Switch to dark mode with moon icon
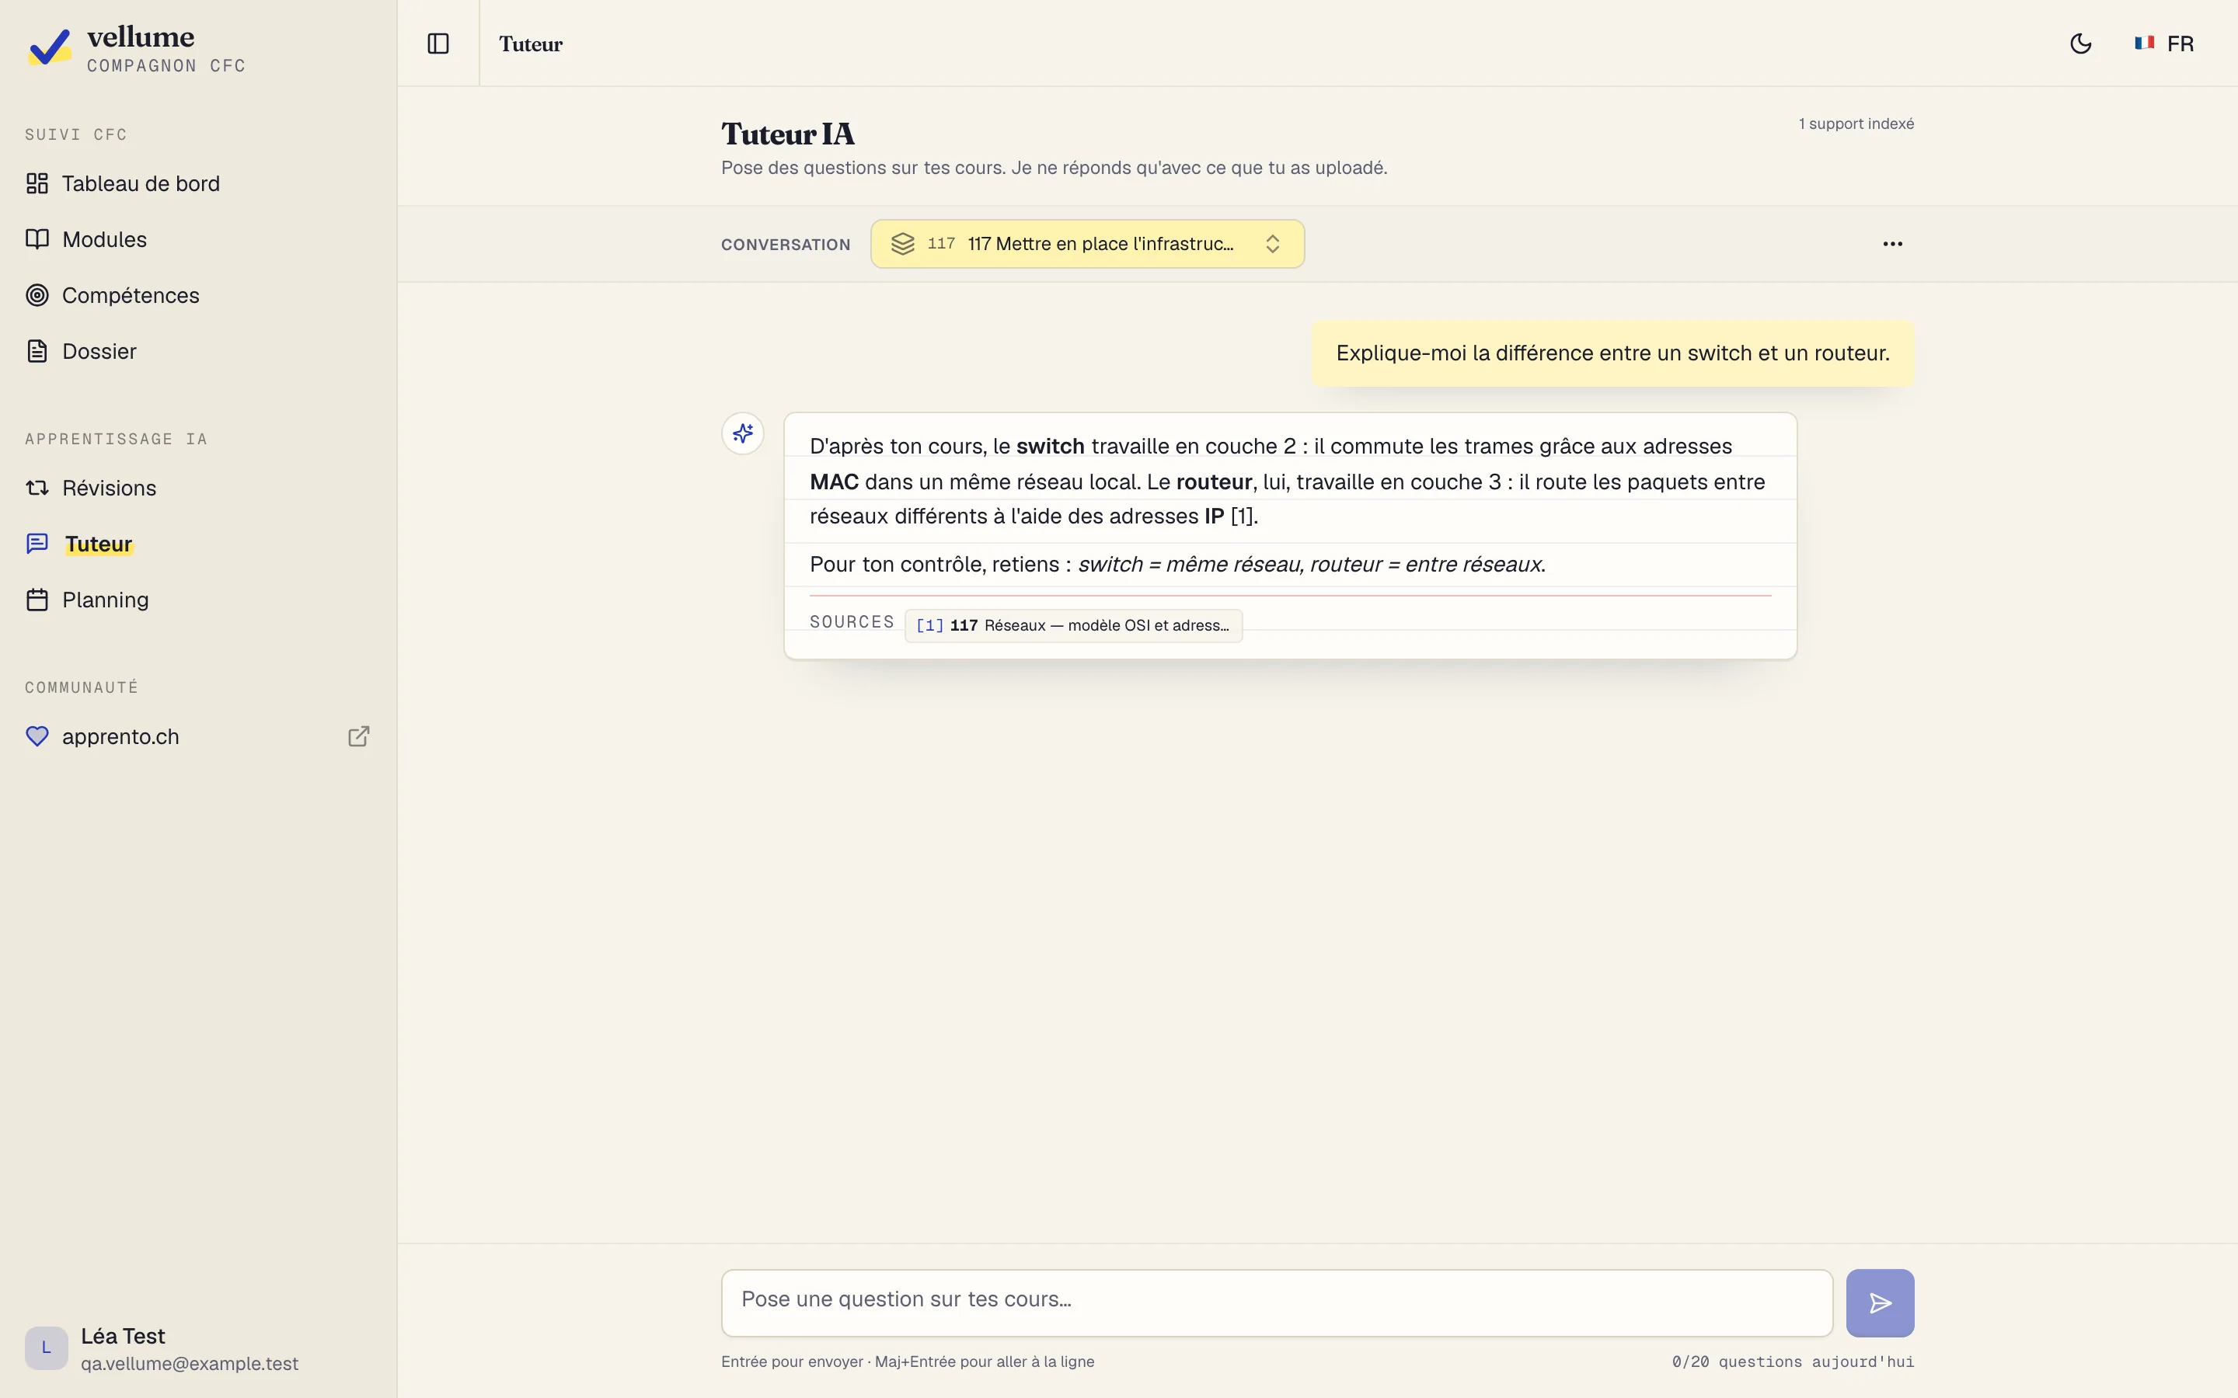This screenshot has width=2238, height=1398. (2081, 43)
